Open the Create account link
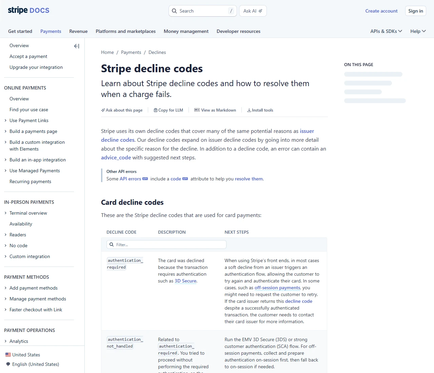Viewport: 434px width, 373px height. (x=381, y=11)
